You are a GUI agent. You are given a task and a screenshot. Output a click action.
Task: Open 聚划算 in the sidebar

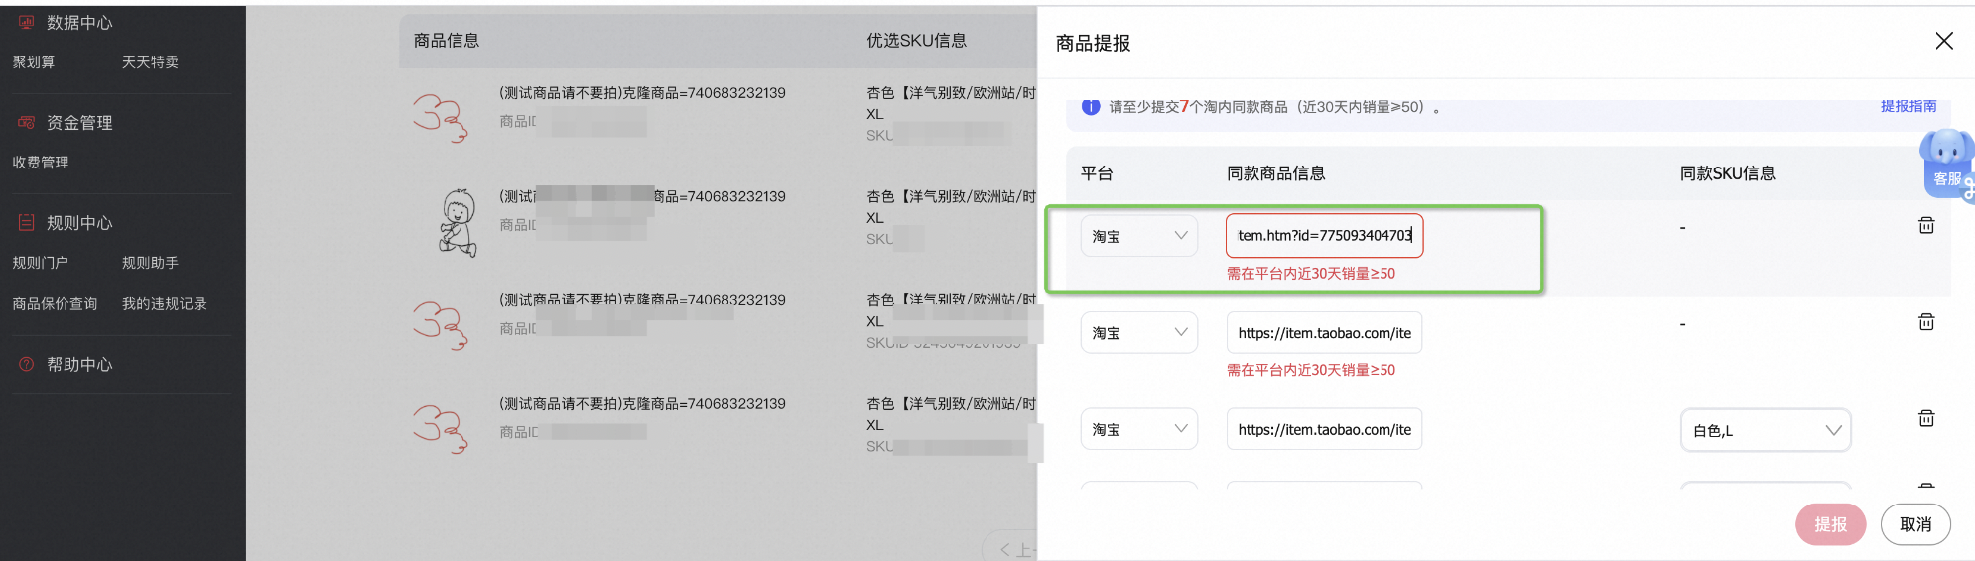pyautogui.click(x=34, y=62)
